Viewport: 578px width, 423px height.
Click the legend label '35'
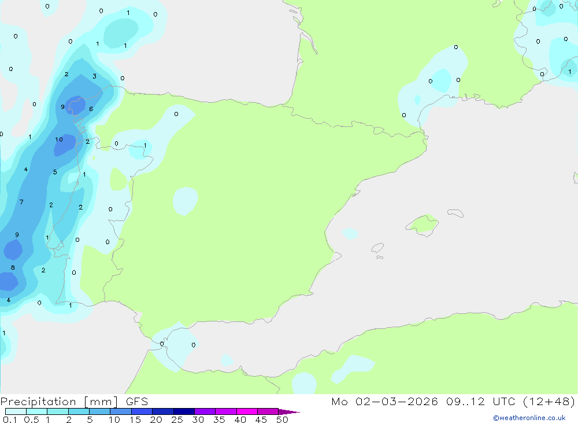[219, 420]
